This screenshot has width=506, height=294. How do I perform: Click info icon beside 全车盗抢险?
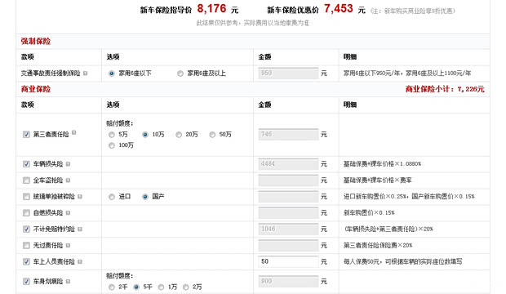click(68, 180)
